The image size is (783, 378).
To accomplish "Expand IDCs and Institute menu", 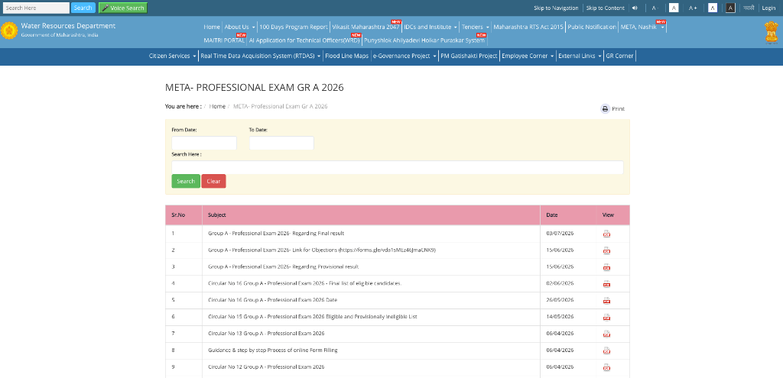I will coord(431,27).
